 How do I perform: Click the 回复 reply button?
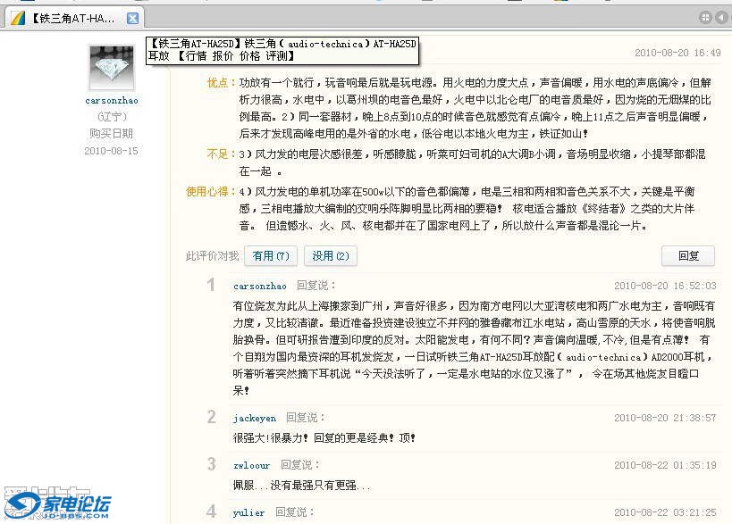tap(688, 256)
